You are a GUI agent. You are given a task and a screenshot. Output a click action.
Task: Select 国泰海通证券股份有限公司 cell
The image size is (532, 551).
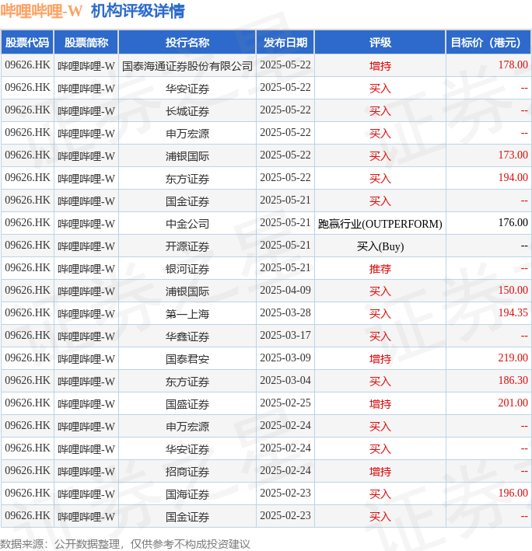click(187, 66)
